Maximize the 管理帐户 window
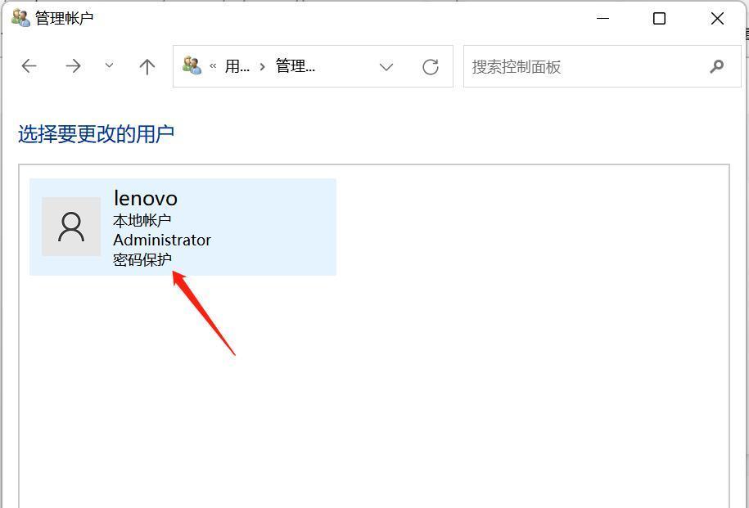The height and width of the screenshot is (508, 749). tap(659, 19)
